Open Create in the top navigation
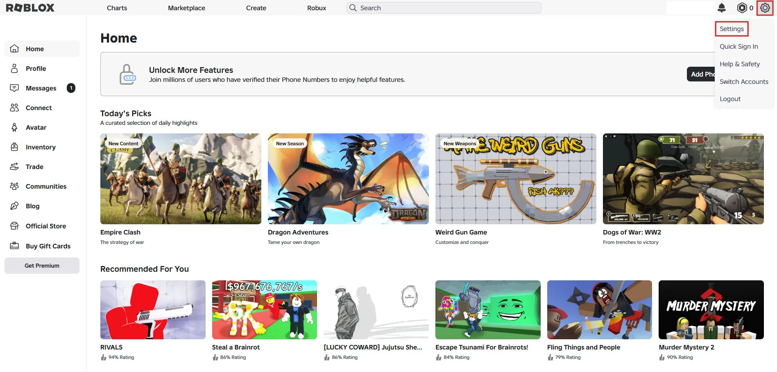 (256, 8)
